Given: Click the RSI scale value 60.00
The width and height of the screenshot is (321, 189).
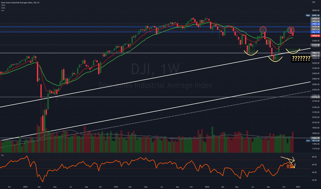Looking at the screenshot, I should tap(314, 165).
